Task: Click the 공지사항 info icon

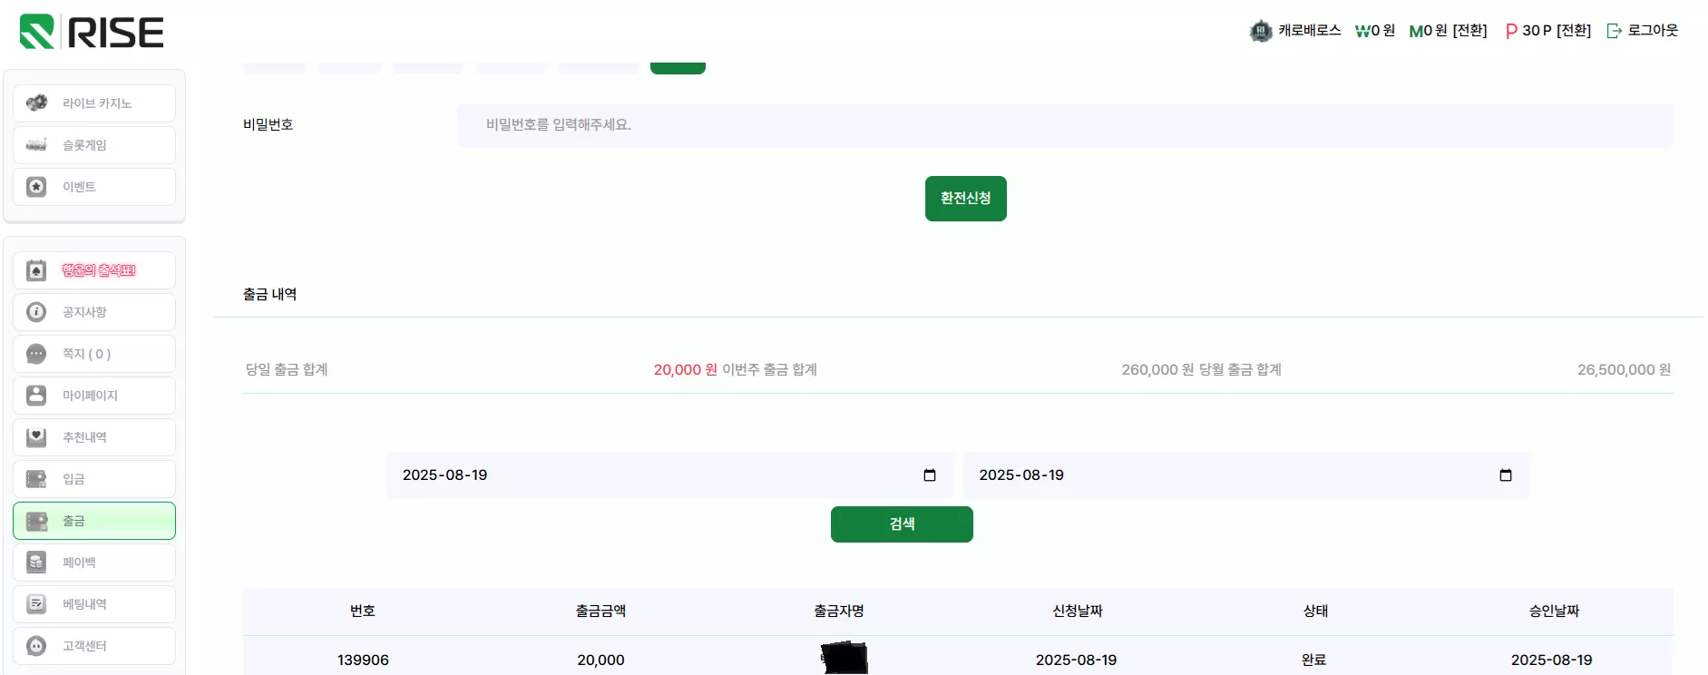Action: point(36,312)
